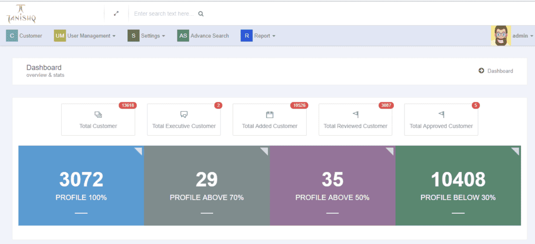535x244 pixels.
Task: Click the Dashboard breadcrumb link
Action: tap(500, 71)
